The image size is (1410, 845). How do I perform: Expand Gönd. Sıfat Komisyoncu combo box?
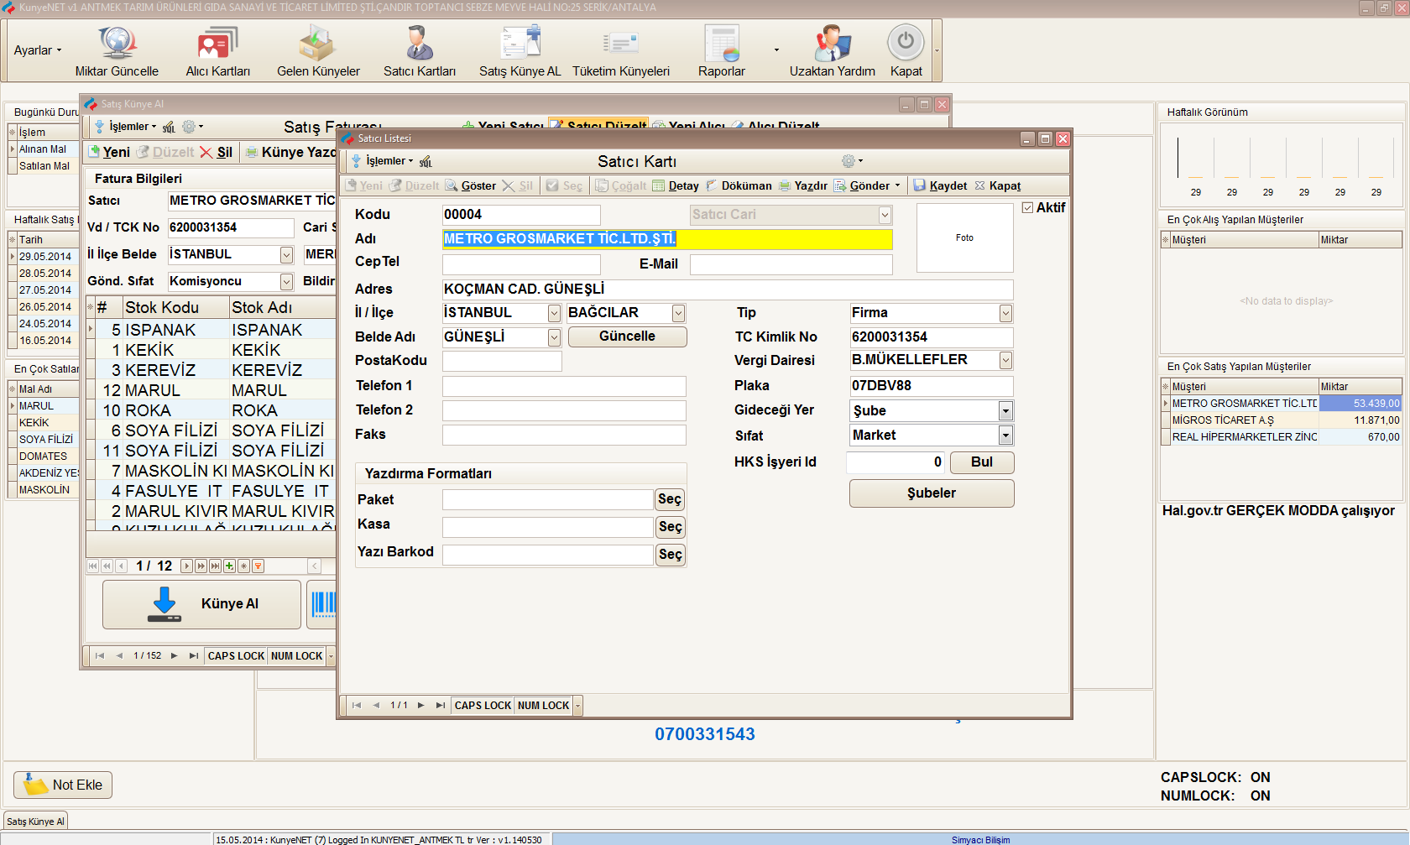pos(286,281)
